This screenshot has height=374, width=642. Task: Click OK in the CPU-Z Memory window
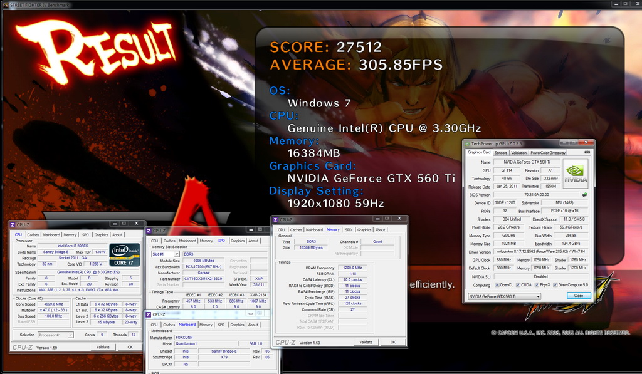392,342
